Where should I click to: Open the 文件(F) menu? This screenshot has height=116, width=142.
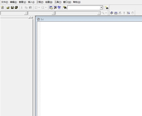5,2
